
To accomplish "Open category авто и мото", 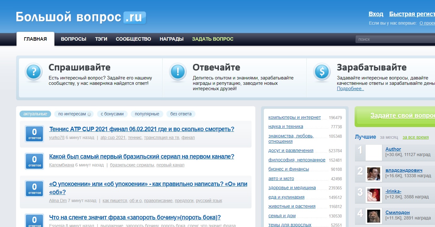I will (281, 178).
